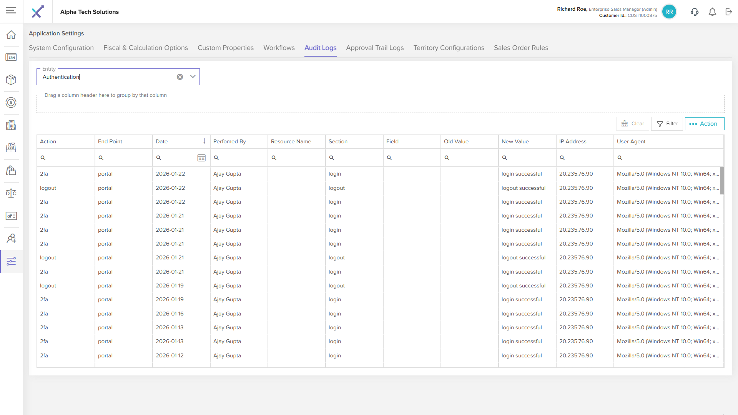This screenshot has width=738, height=415.
Task: Open the hamburger navigation menu
Action: (11, 10)
